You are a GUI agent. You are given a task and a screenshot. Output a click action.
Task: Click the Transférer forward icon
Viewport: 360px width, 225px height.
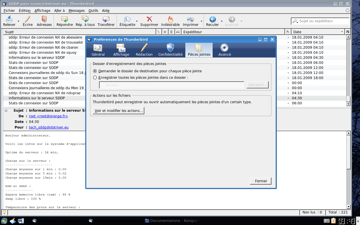click(x=106, y=19)
